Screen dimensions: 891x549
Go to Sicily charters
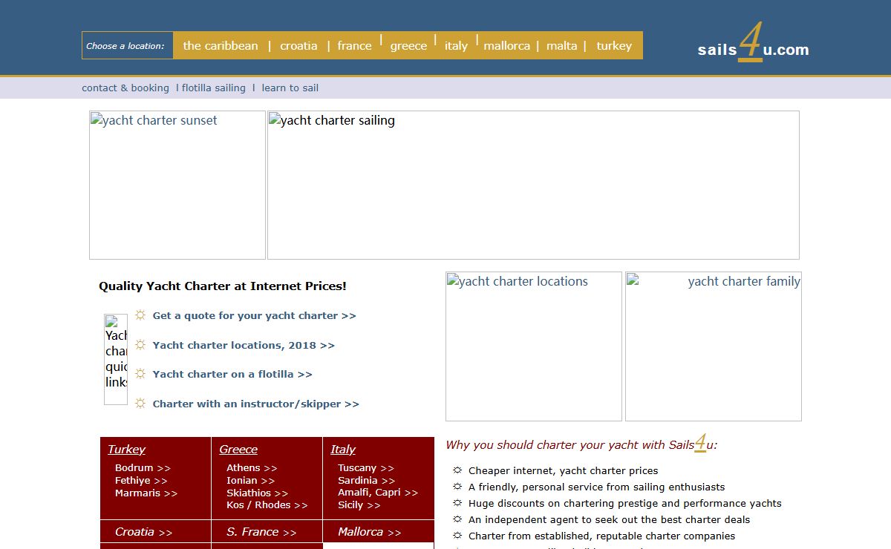click(x=359, y=504)
